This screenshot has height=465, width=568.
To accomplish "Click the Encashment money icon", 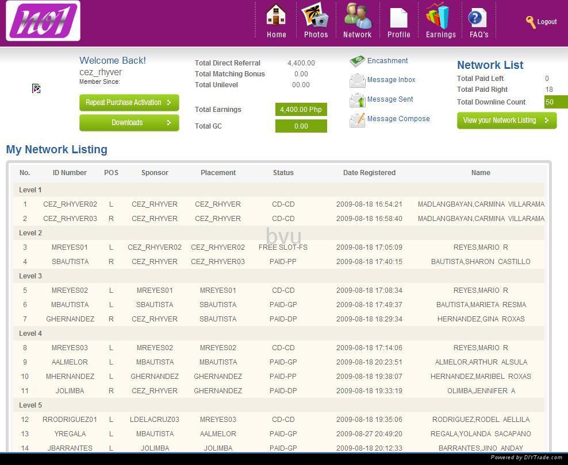I will pyautogui.click(x=357, y=61).
